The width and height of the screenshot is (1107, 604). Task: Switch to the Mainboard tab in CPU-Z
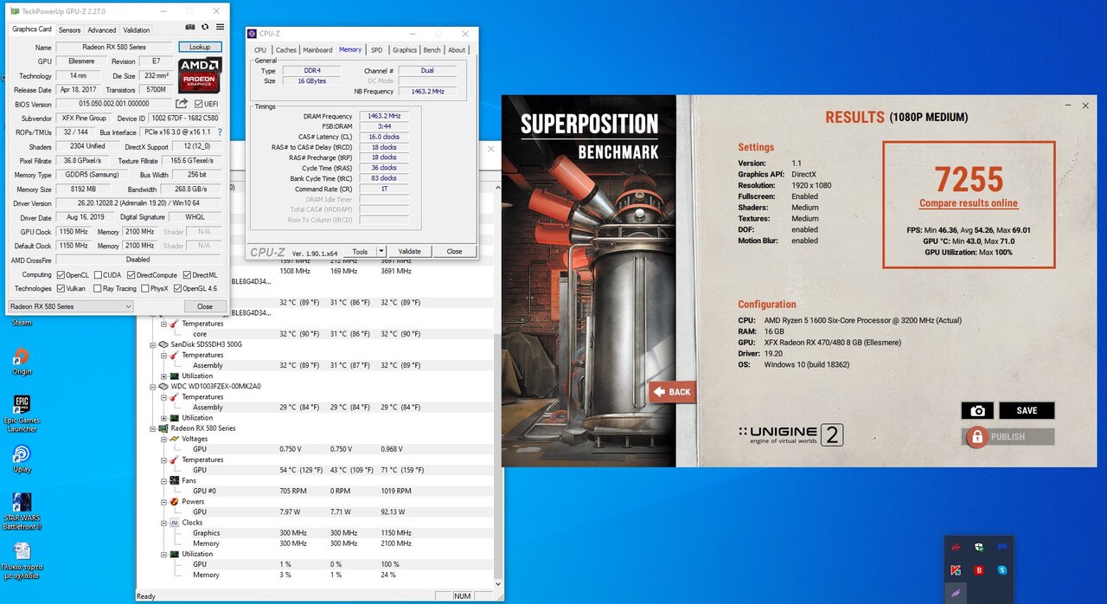317,50
